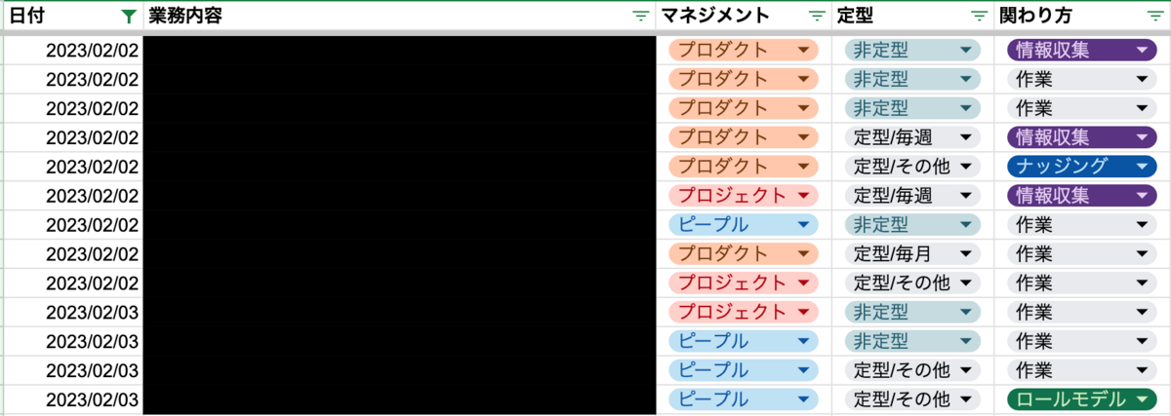The width and height of the screenshot is (1171, 416).
Task: Select the 日付 header cell text
Action: coord(26,17)
